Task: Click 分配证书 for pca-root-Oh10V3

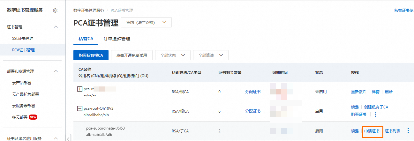Action: coord(253,111)
